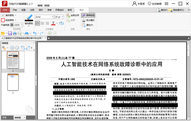Save the document with the floppy icon
The image size is (191, 121).
click(10, 33)
